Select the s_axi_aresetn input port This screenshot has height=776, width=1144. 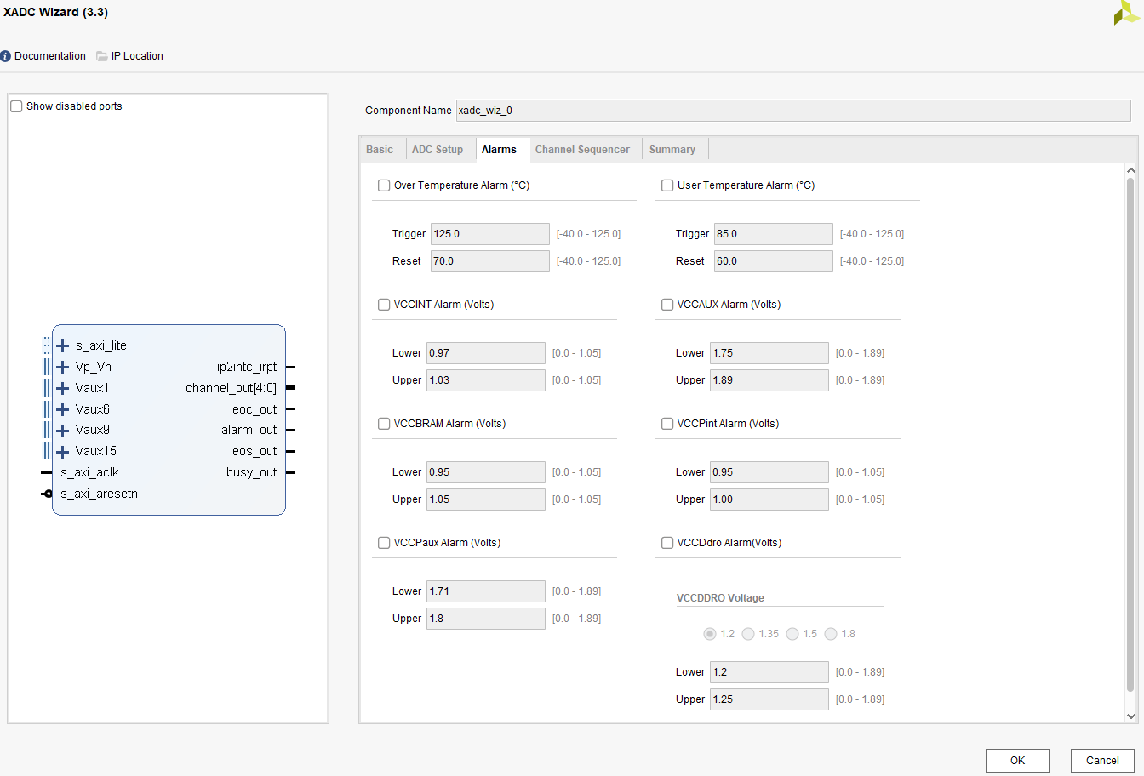[99, 494]
